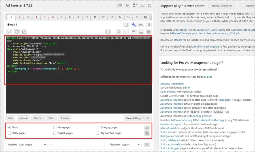Click the rotation arrows icon
255x152 pixels.
17,32
